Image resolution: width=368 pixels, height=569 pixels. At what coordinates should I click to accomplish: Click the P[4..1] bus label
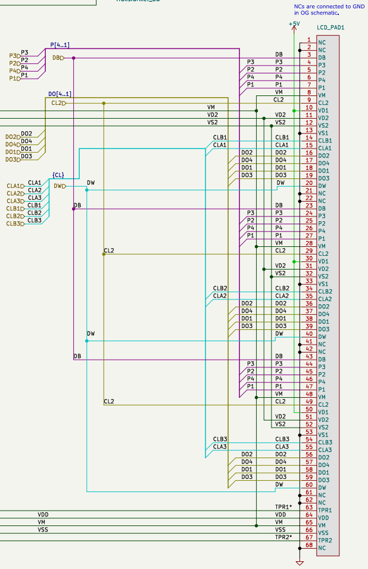tap(60, 45)
